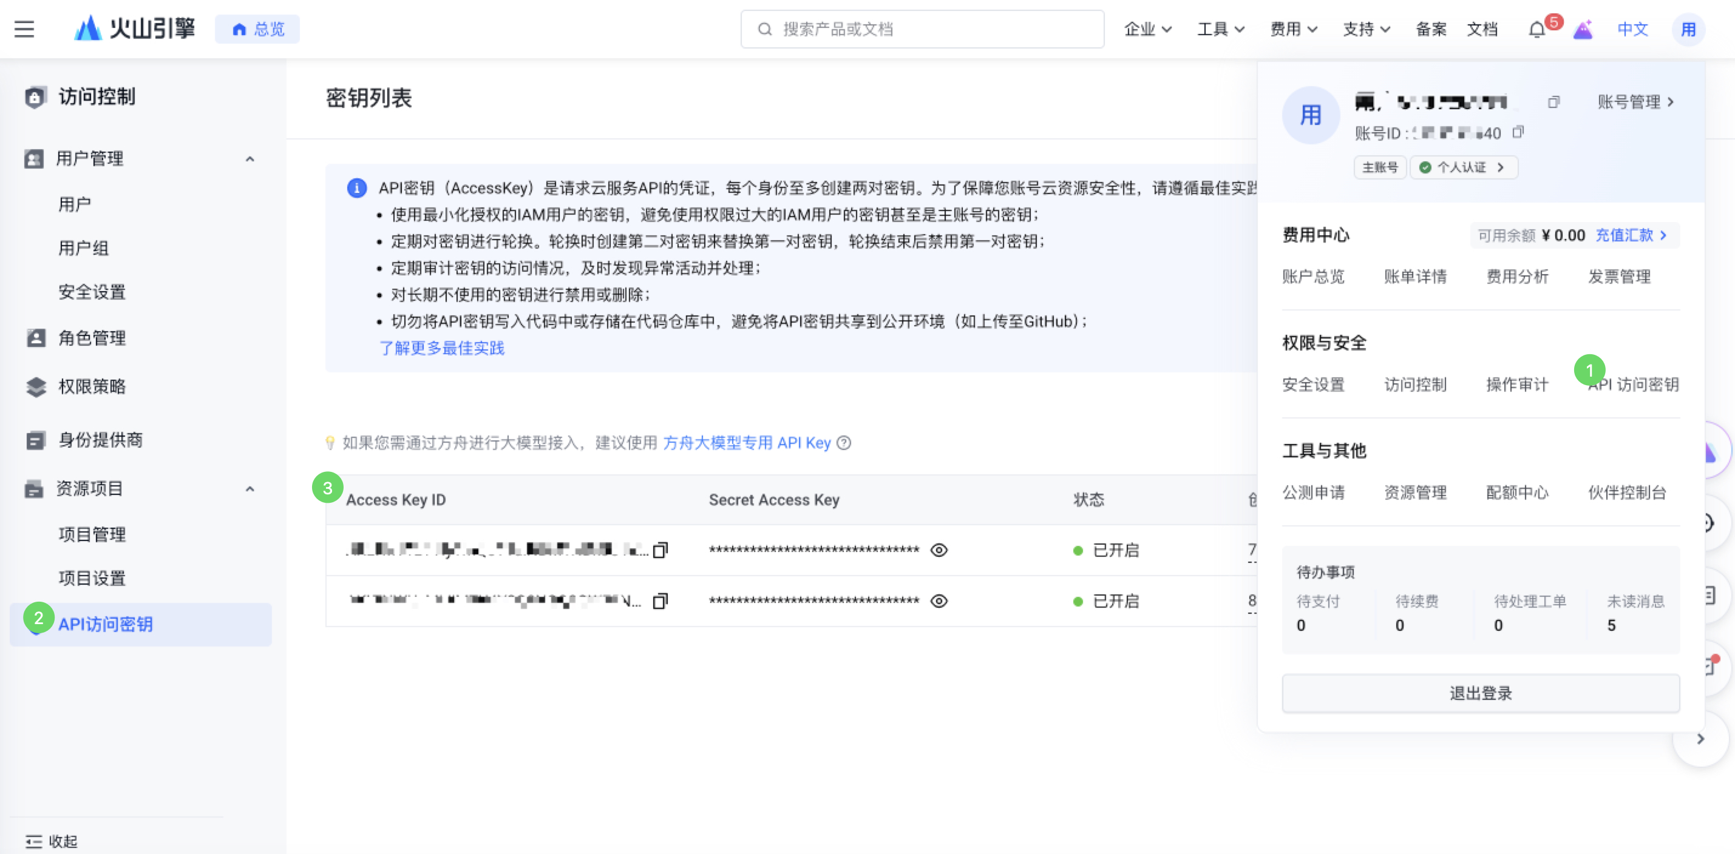Select 权限策略 in the sidebar

(x=92, y=386)
